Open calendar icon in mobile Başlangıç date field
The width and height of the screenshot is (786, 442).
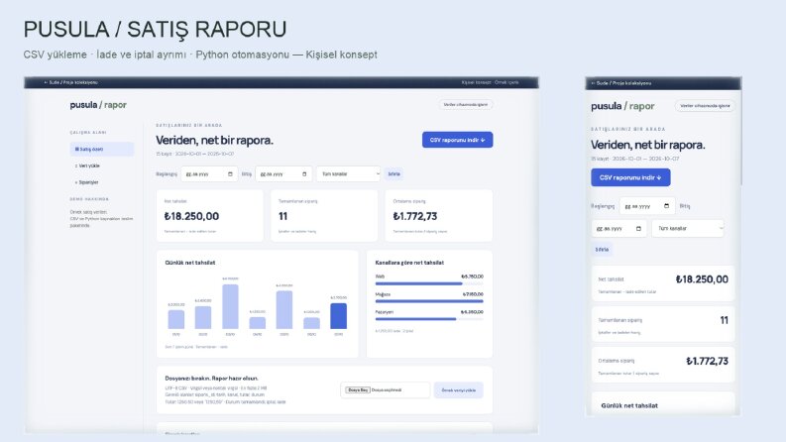point(666,206)
